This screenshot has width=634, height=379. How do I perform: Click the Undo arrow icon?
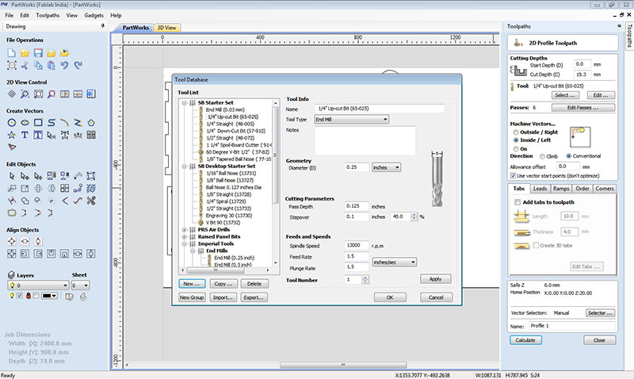[64, 65]
